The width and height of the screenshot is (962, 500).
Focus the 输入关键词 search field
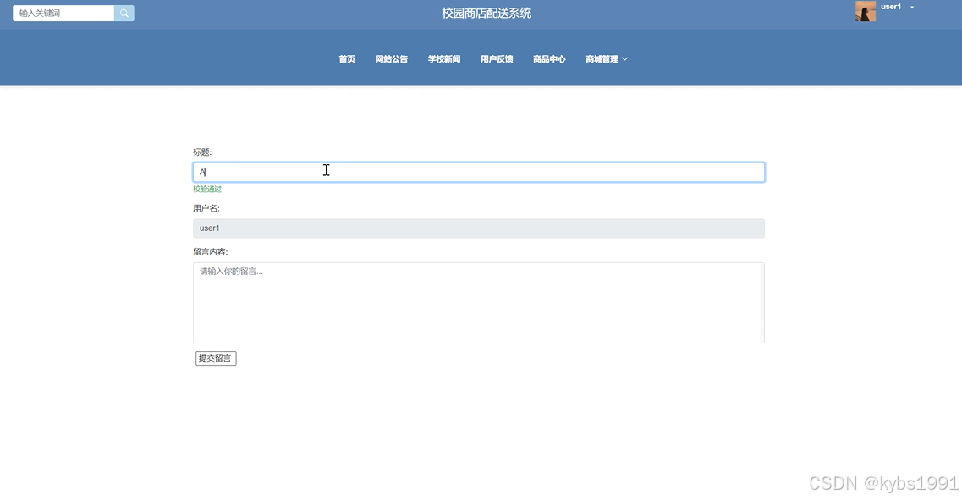(63, 13)
